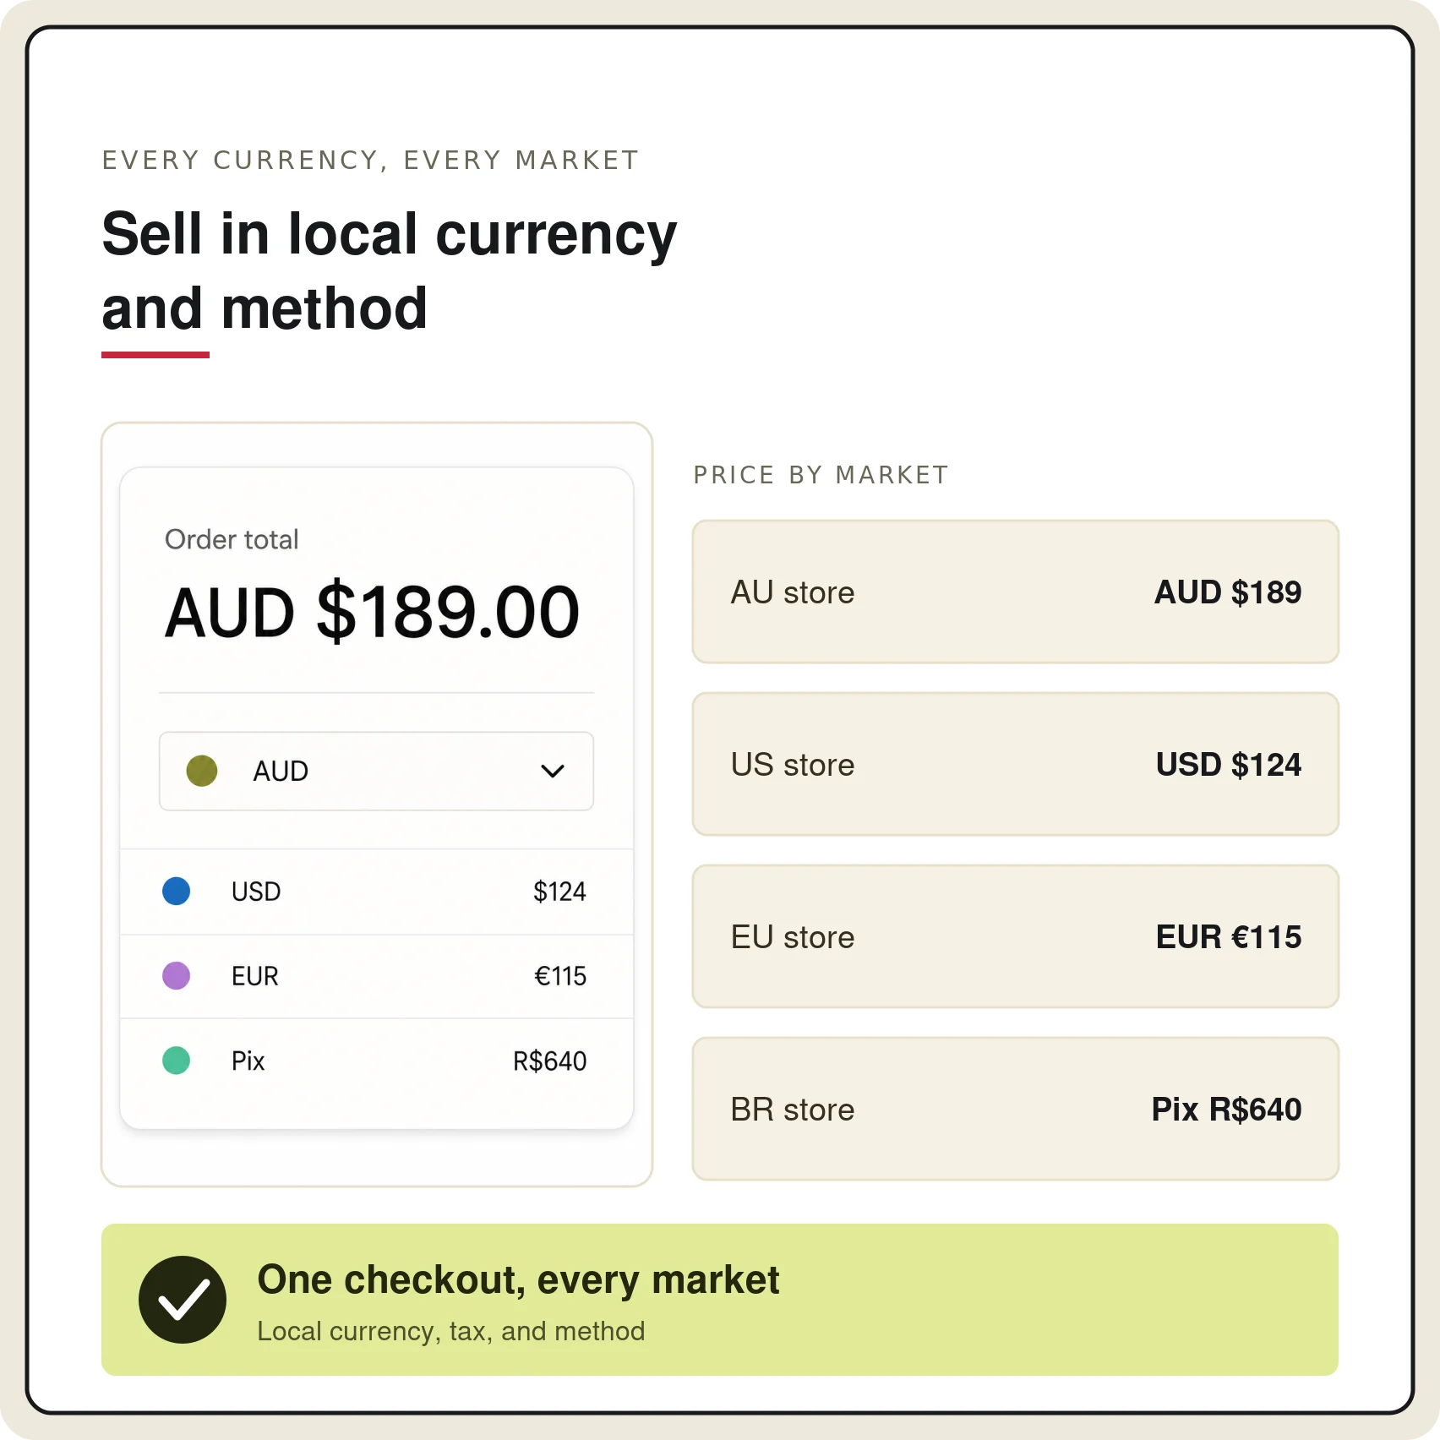
Task: Click the purple EUR dot icon
Action: click(x=176, y=975)
